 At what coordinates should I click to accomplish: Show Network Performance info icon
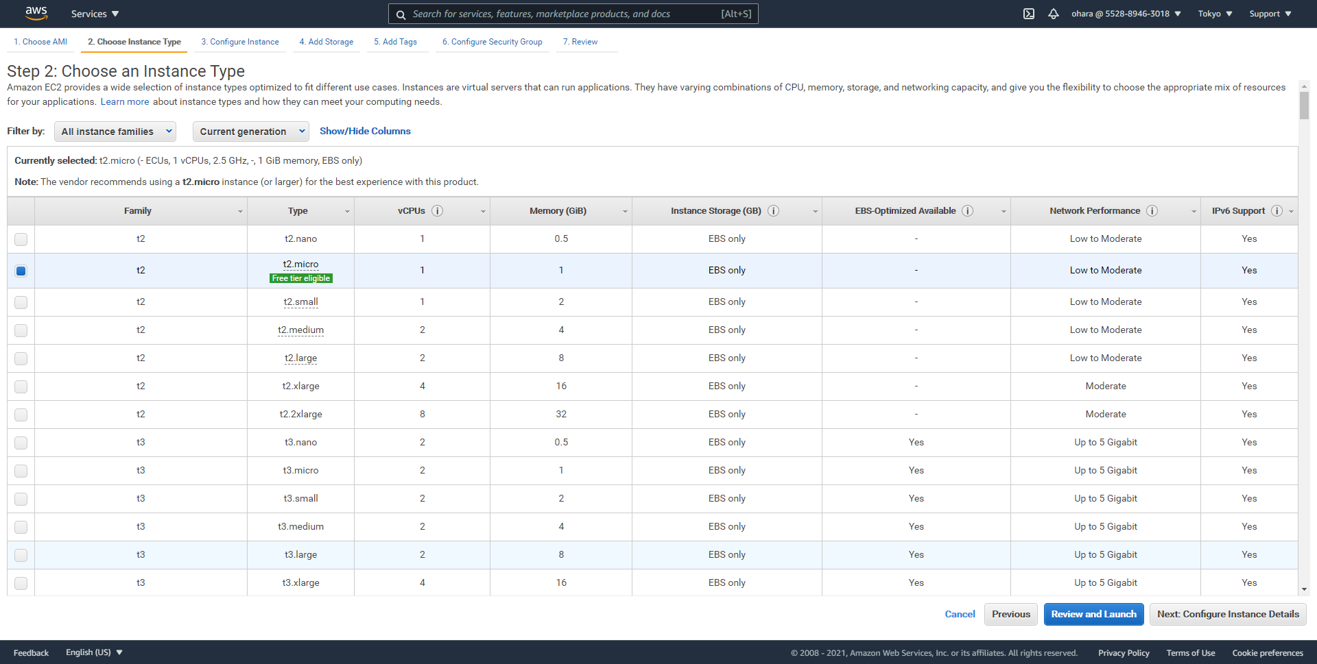[1152, 211]
